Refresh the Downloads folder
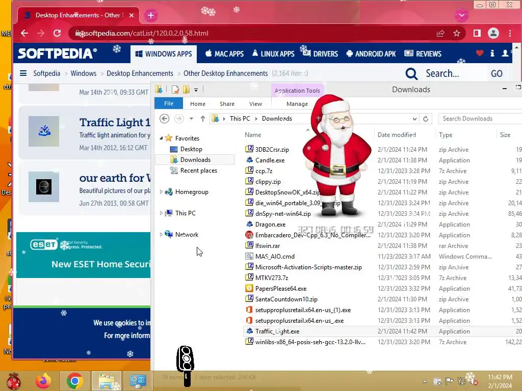This screenshot has width=522, height=391. pyautogui.click(x=426, y=119)
